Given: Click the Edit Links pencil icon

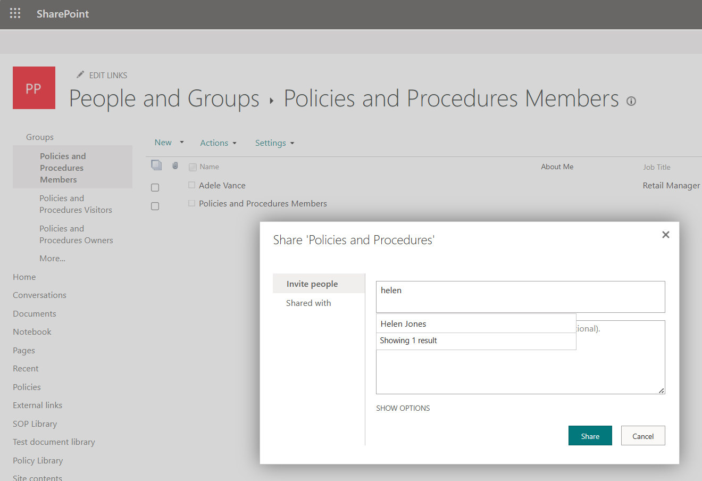Looking at the screenshot, I should coord(80,74).
